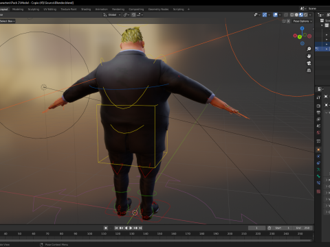Click the zoom magnifier icon in viewport
This screenshot has width=330, height=247.
(309, 49)
